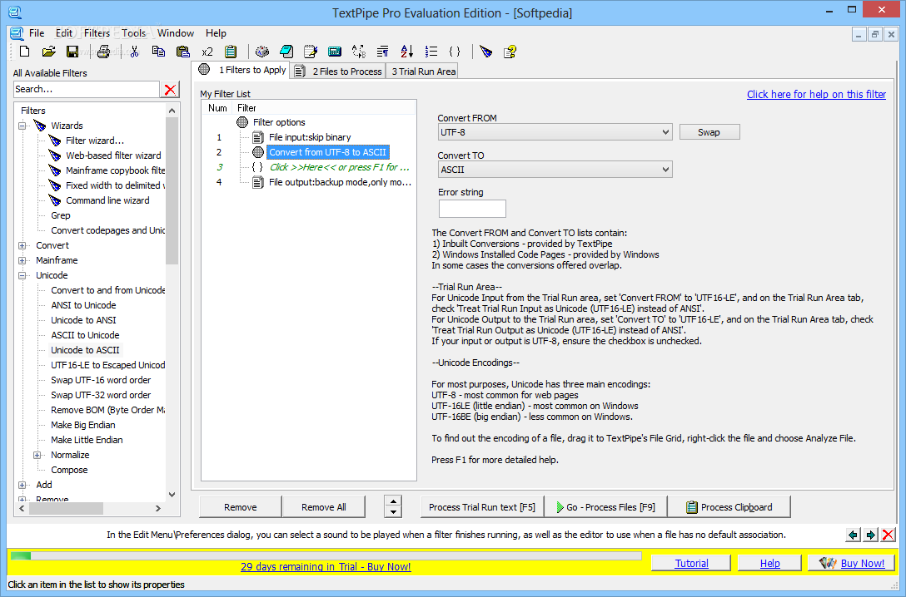The image size is (906, 597).
Task: Switch to 2 Files to Process tab
Action: [338, 72]
